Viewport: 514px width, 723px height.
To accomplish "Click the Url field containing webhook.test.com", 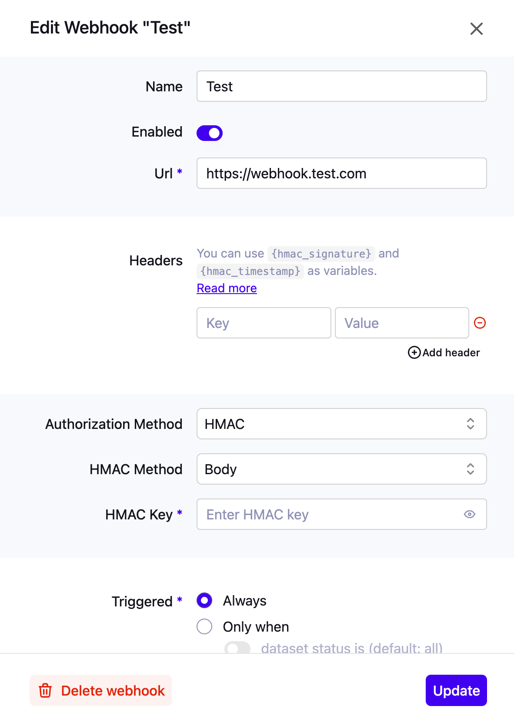I will pyautogui.click(x=341, y=173).
